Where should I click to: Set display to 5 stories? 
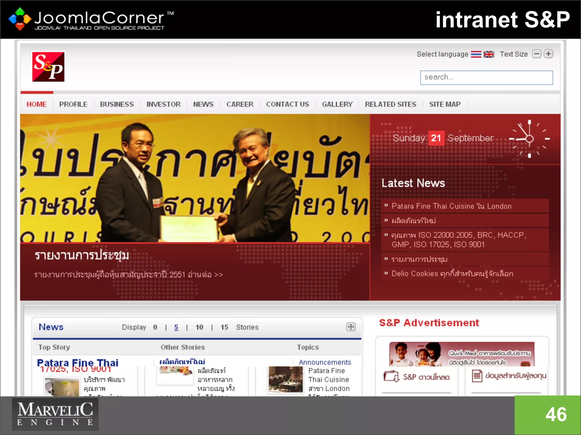point(176,327)
